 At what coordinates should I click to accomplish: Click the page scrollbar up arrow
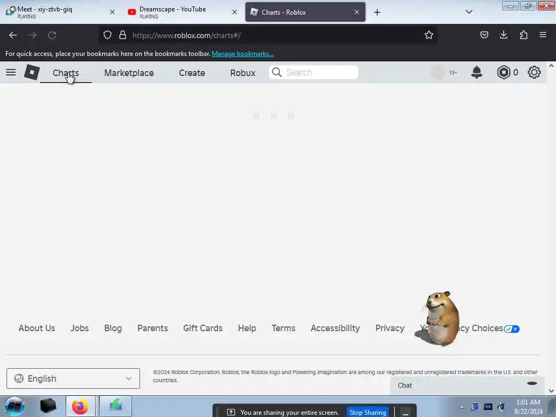[x=552, y=66]
